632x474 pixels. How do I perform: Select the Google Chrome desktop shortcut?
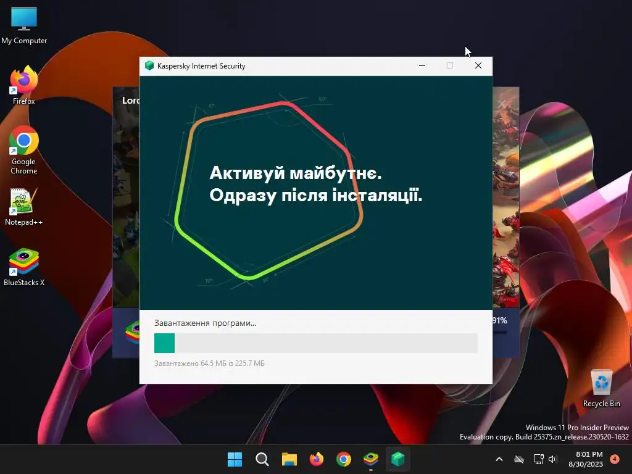24,150
